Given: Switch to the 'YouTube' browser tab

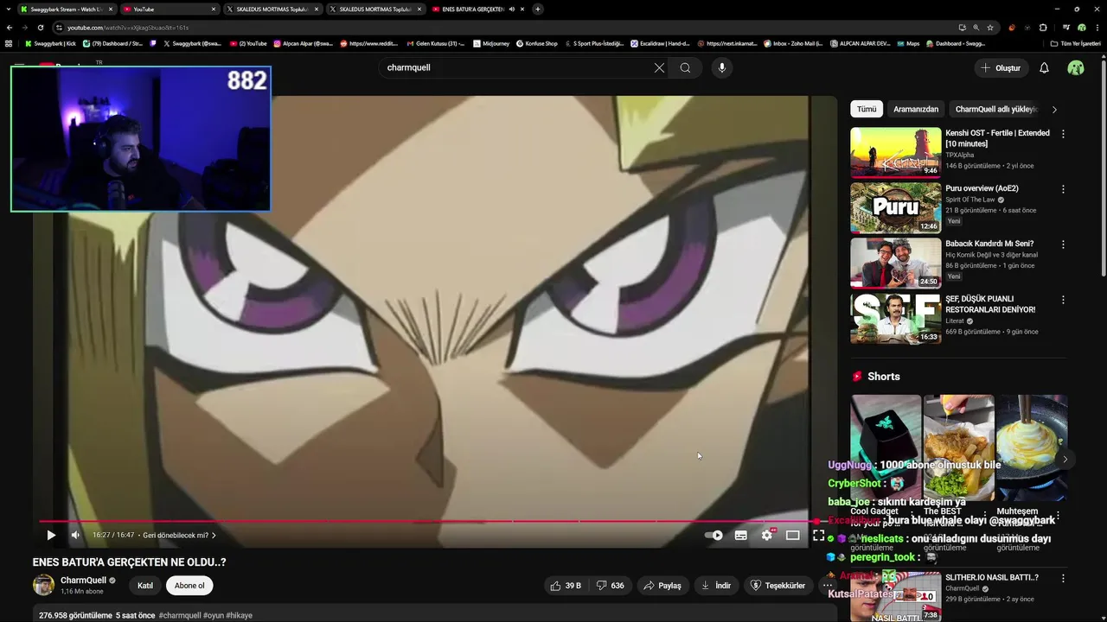Looking at the screenshot, I should coord(169,10).
